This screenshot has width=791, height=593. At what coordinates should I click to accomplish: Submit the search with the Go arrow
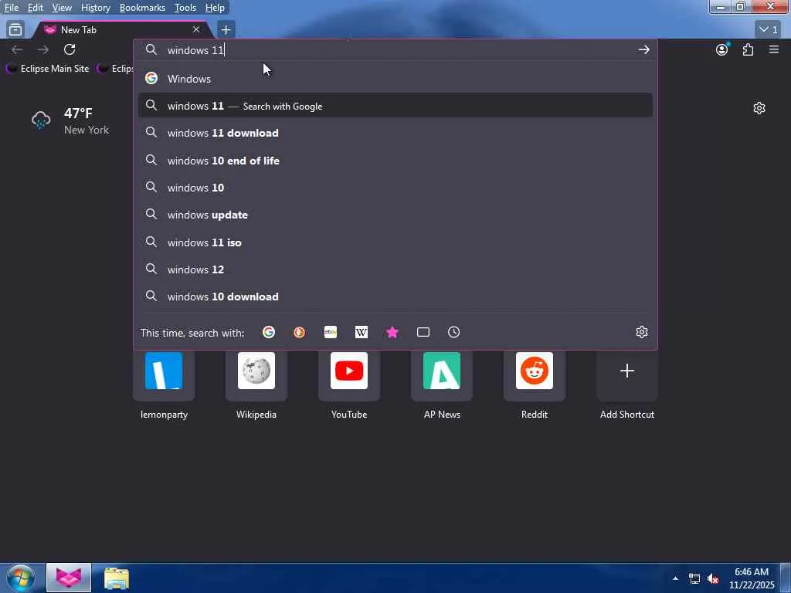(643, 49)
